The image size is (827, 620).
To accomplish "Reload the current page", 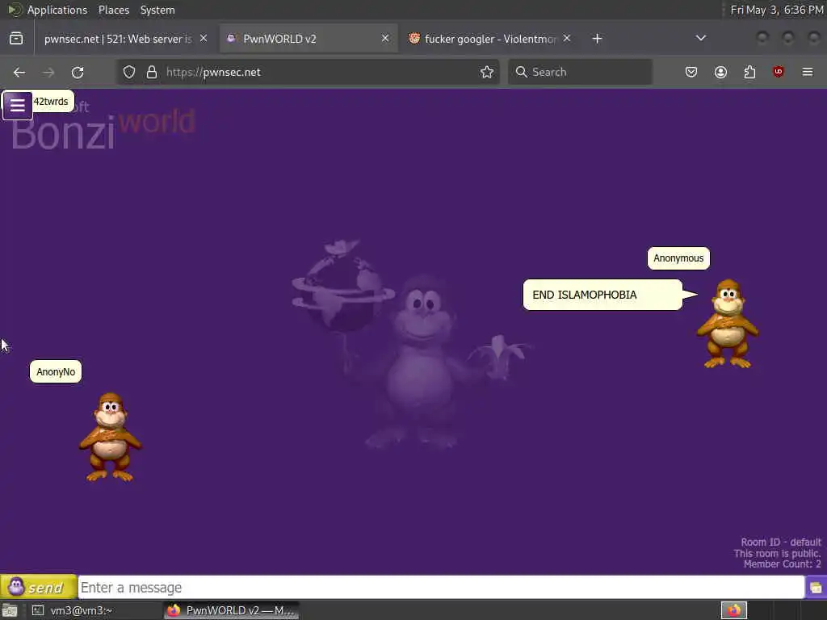I will click(x=78, y=72).
